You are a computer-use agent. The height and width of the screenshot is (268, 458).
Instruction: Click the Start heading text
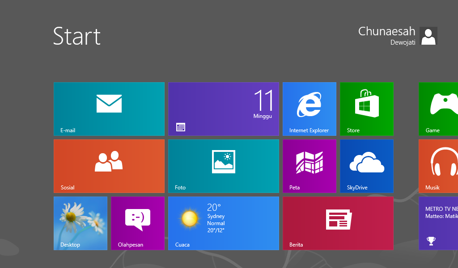77,36
